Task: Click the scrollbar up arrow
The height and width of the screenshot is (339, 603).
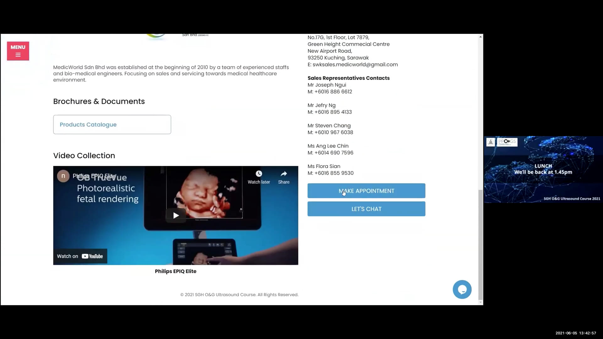Action: [481, 37]
